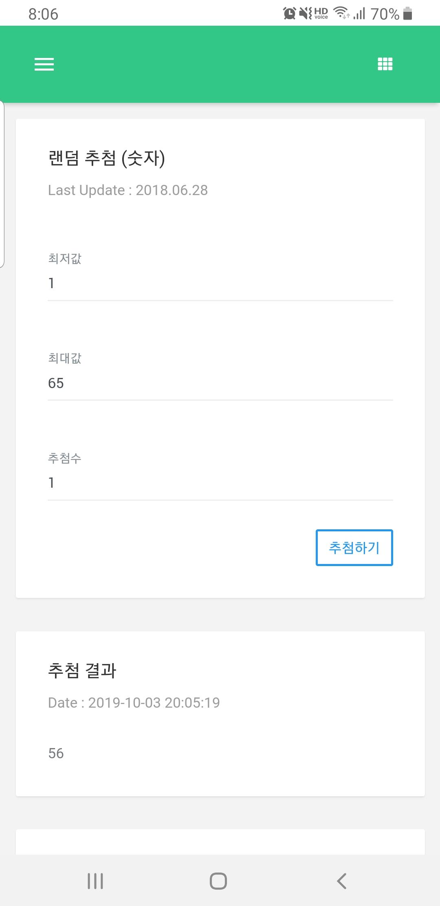Tap the 추첨 결과 result heading
Screen dimensions: 440x906
(82, 671)
